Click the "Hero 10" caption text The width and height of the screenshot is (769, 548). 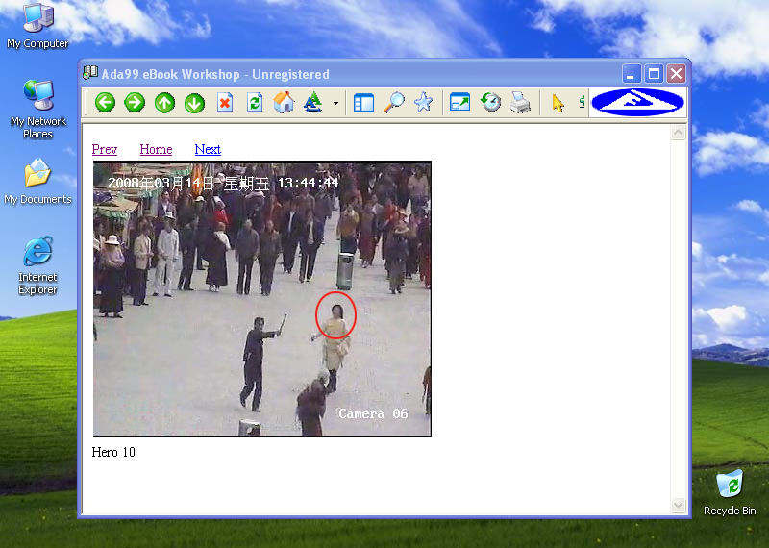pos(113,452)
